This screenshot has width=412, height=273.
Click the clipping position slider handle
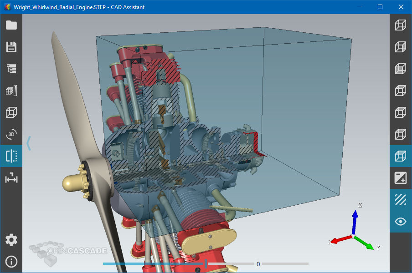pyautogui.click(x=206, y=264)
